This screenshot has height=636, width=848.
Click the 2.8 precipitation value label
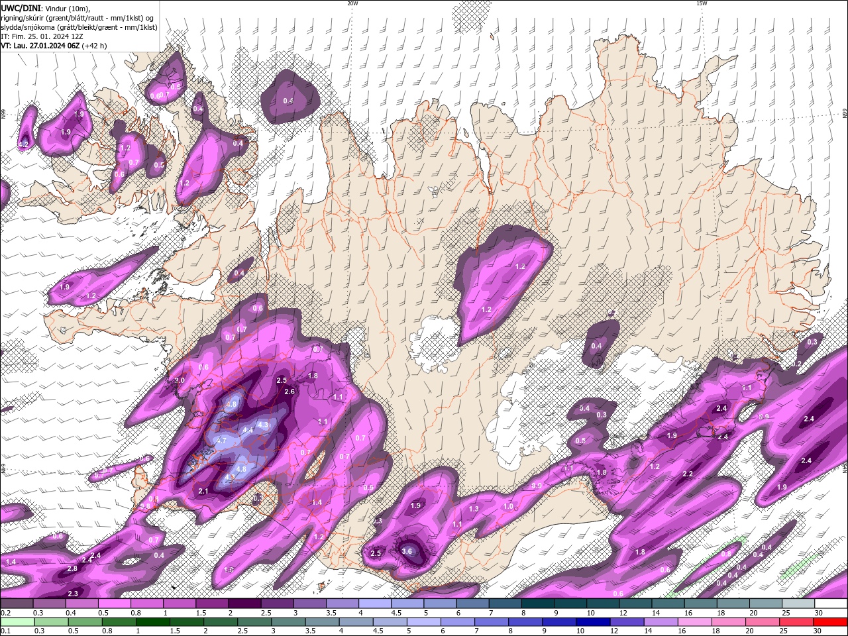click(x=72, y=568)
